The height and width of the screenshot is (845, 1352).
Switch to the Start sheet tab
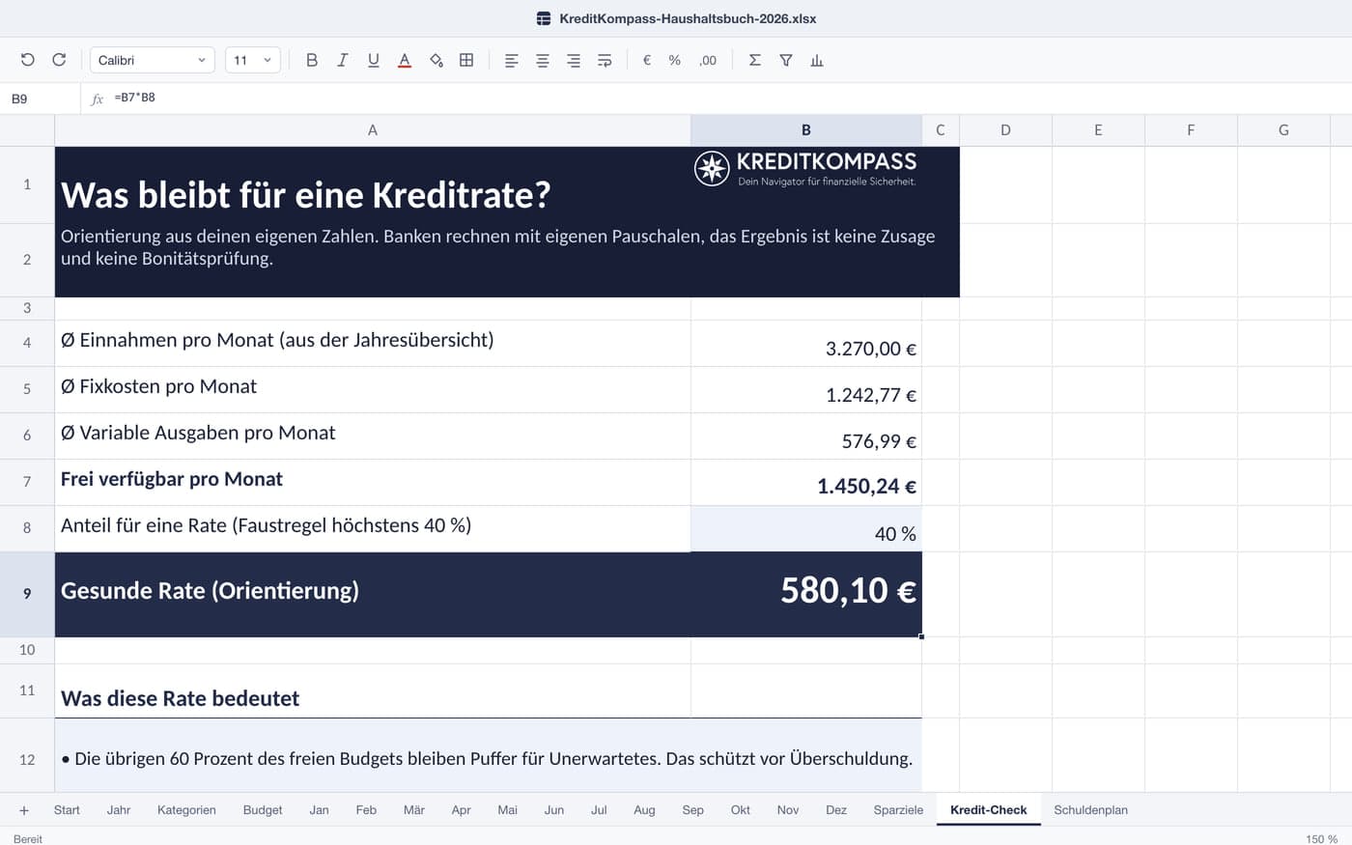pyautogui.click(x=67, y=810)
